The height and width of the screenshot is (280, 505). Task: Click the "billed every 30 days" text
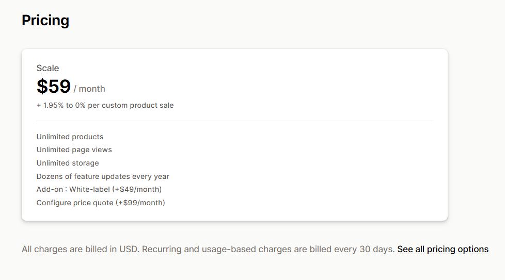coord(352,250)
